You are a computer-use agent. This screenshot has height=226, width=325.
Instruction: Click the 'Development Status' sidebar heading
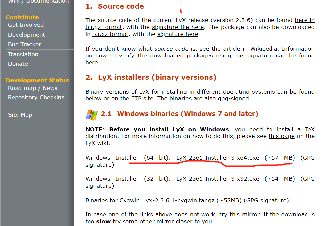(37, 80)
